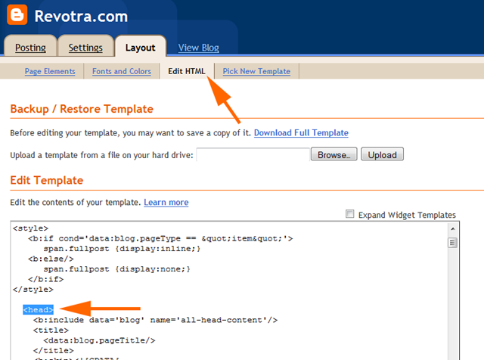Click the opening <style> line

click(30, 228)
